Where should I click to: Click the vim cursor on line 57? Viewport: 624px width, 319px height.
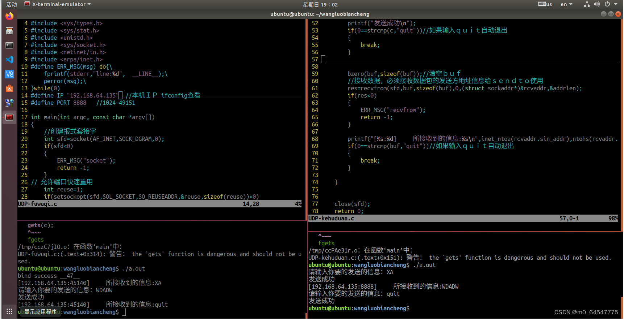coord(323,59)
